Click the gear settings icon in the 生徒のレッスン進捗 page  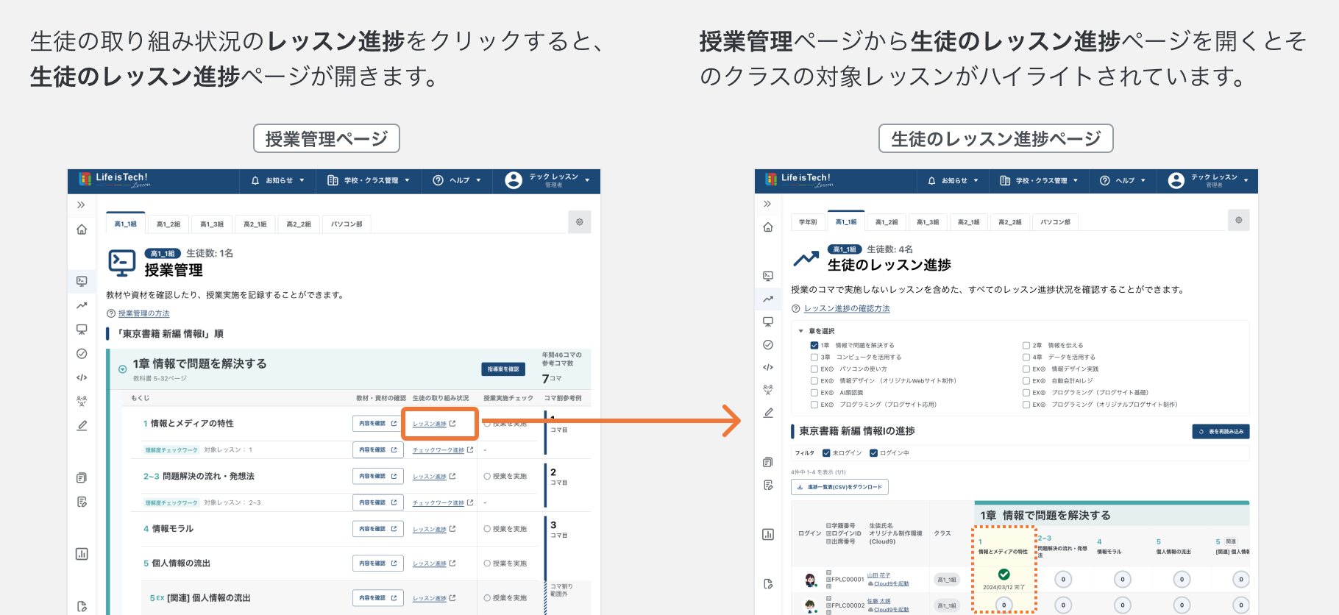(1239, 220)
